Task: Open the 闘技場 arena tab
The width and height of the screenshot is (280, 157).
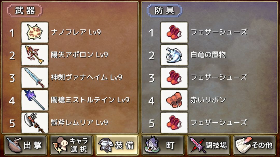Action: pyautogui.click(x=208, y=145)
